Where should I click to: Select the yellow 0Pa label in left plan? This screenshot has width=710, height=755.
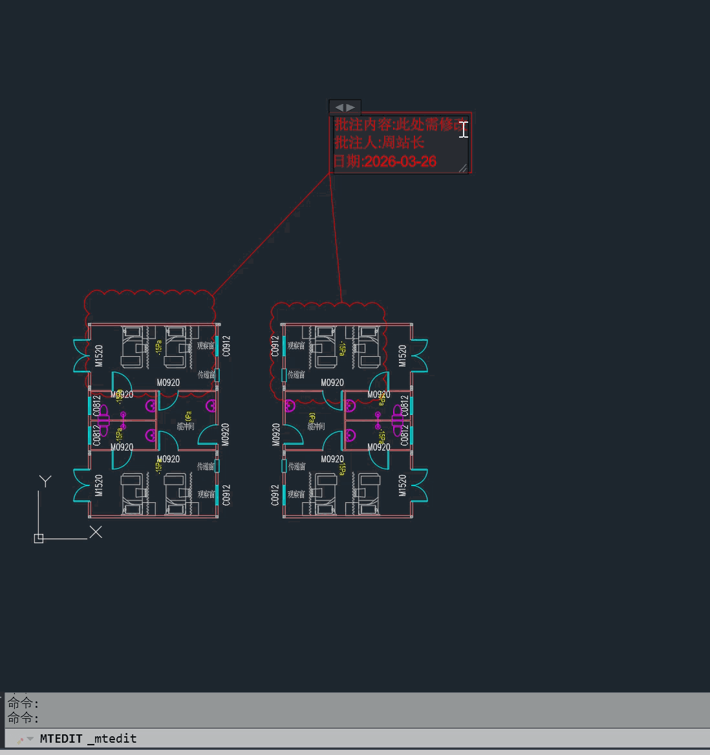tap(188, 416)
